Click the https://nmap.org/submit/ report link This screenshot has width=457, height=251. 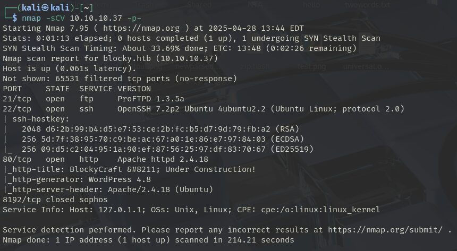point(385,230)
